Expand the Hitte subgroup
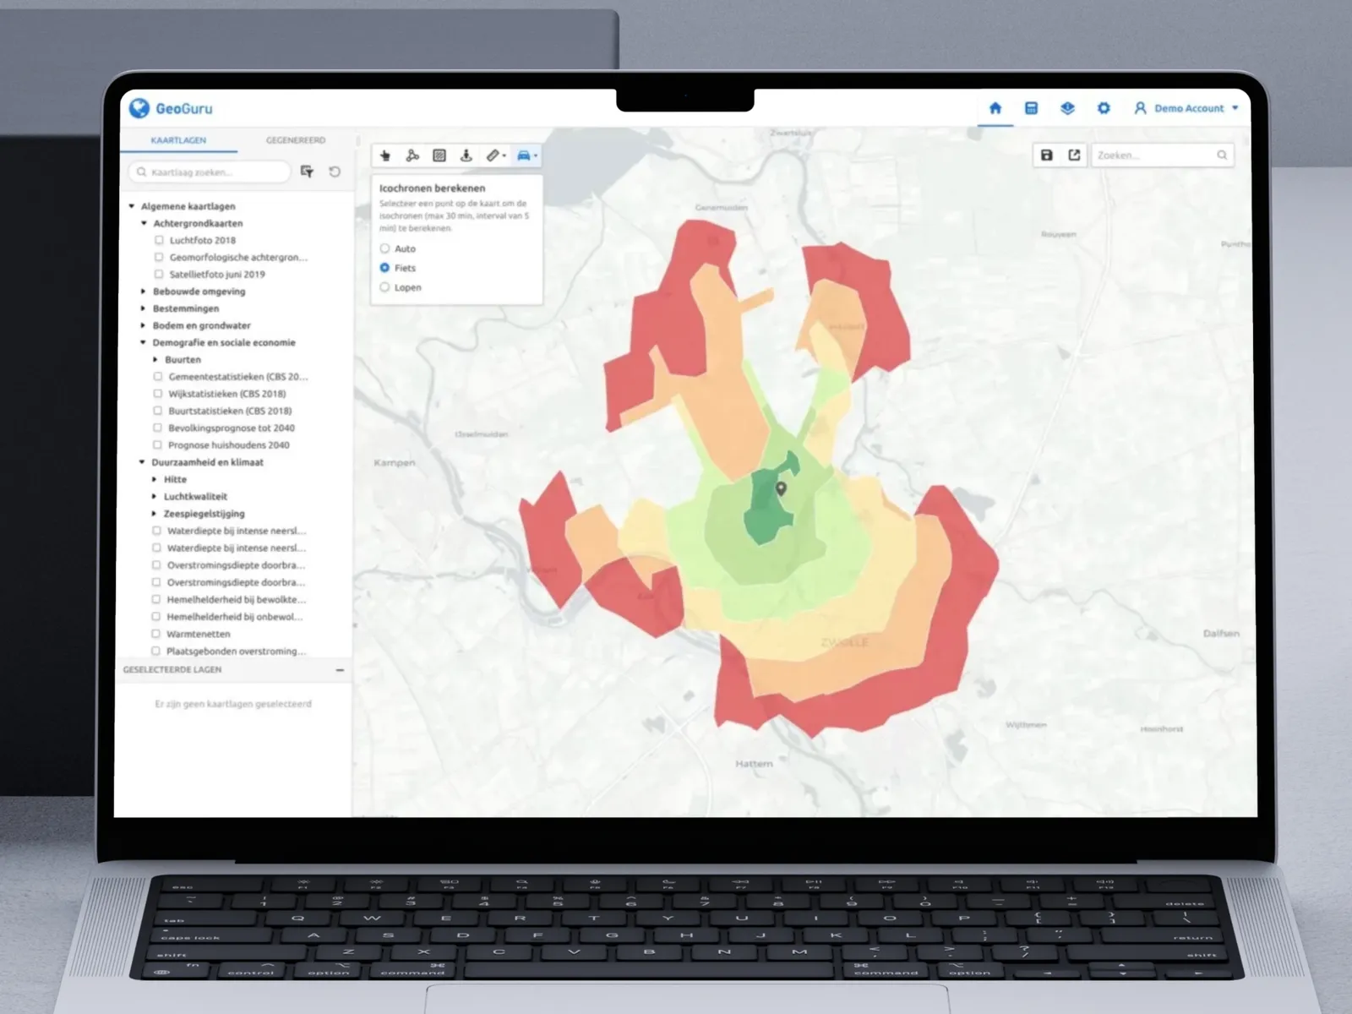 click(x=155, y=479)
